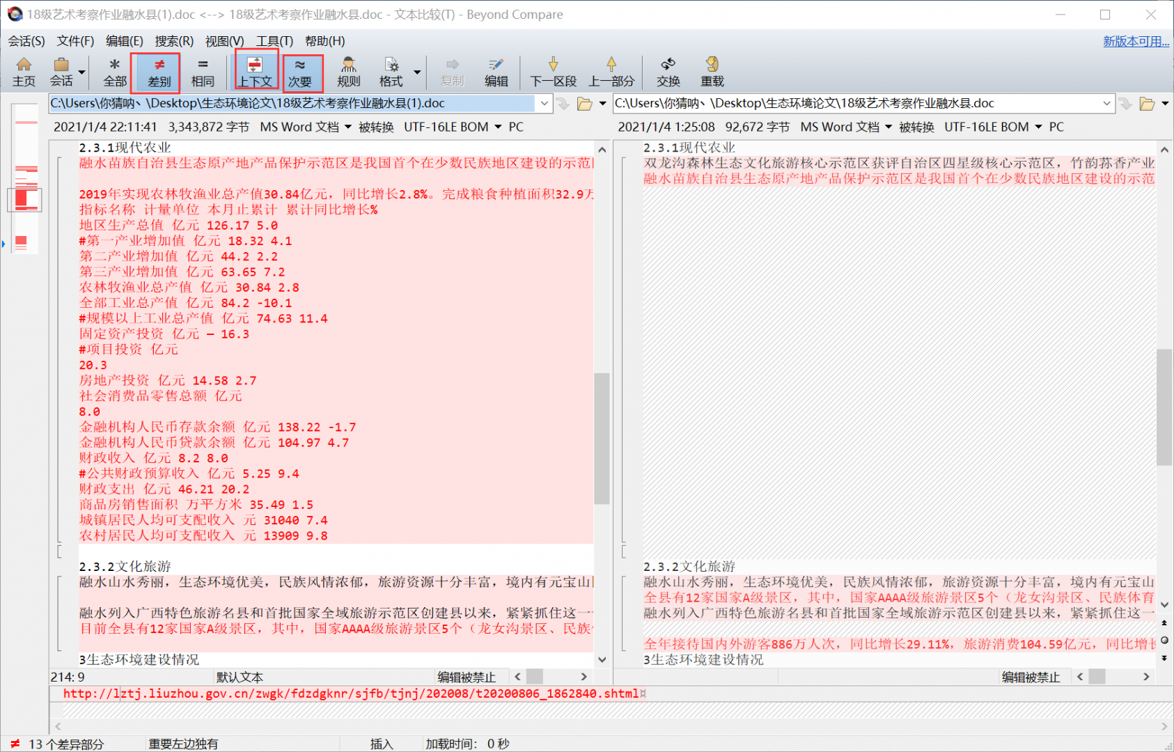Image resolution: width=1174 pixels, height=752 pixels.
Task: Click '13 个差异部分' status bar entry
Action: pos(65,744)
